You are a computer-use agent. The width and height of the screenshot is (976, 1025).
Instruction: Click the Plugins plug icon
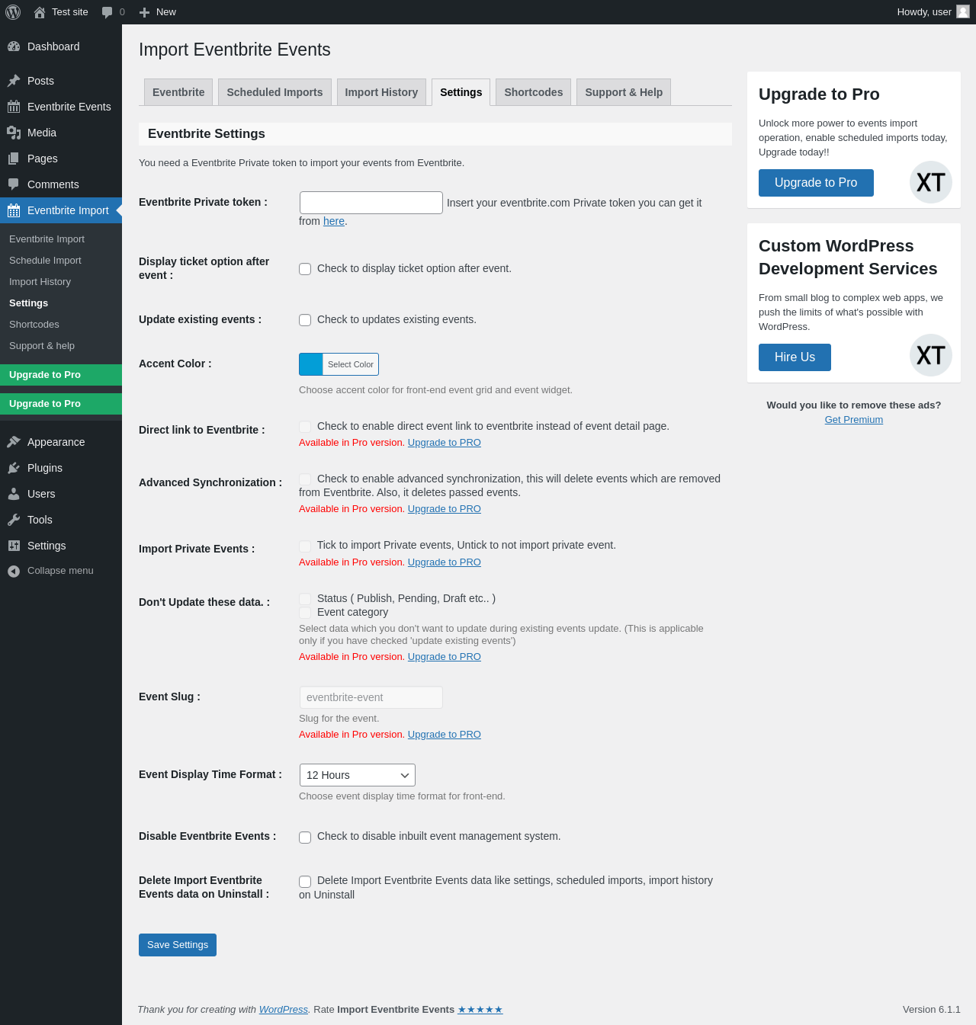[x=14, y=468]
